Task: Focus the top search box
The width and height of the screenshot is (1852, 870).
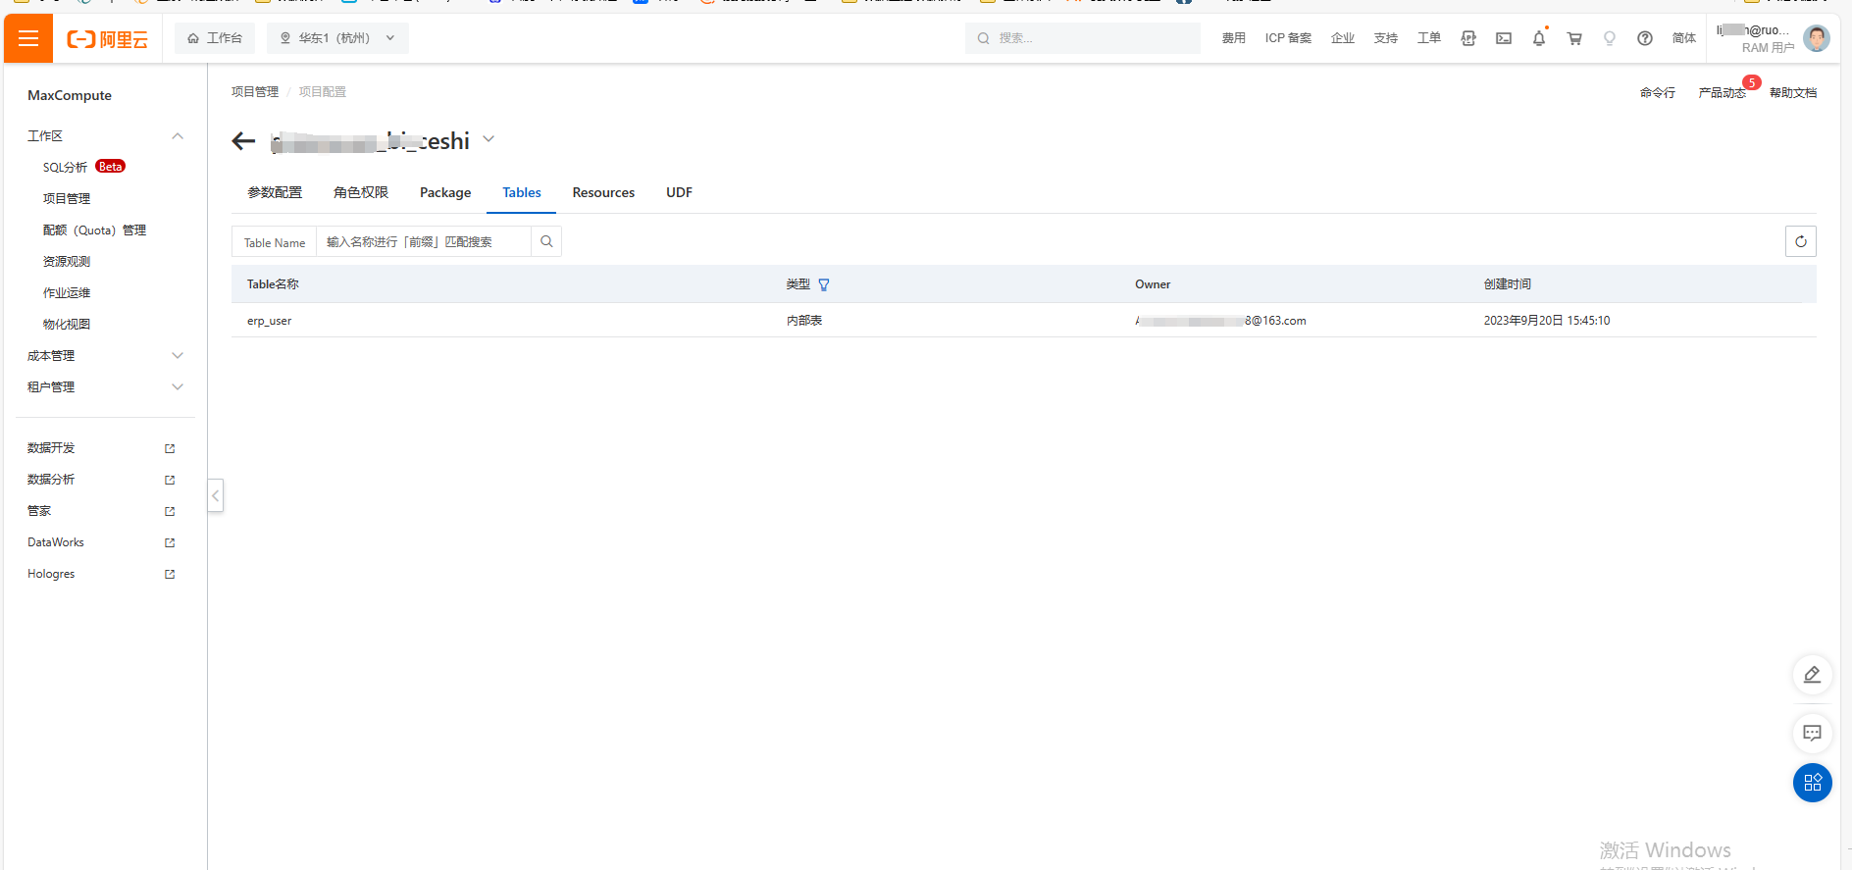Action: point(1083,38)
